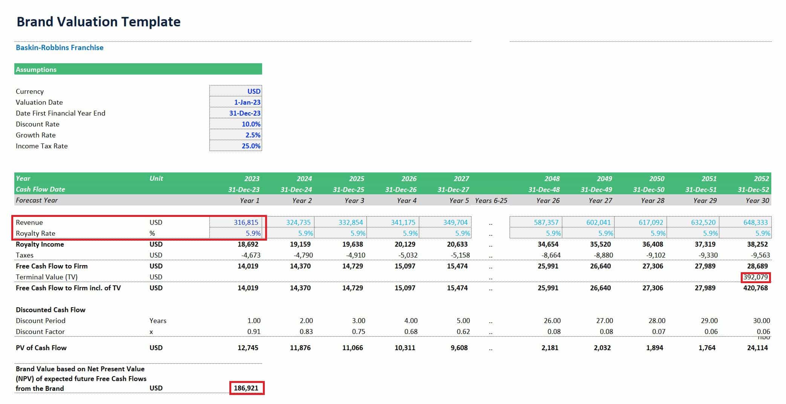Image resolution: width=786 pixels, height=404 pixels.
Task: Select the 2023 Royalty Rate cell
Action: (236, 233)
